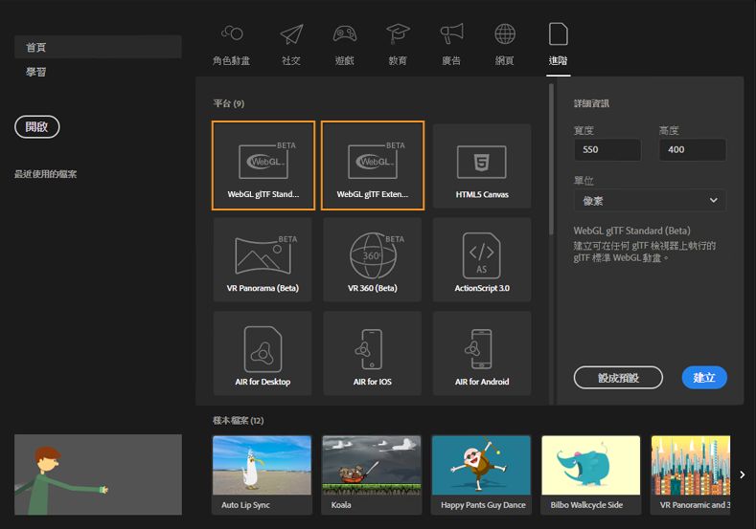Select the 廣告 megaphone icon
The height and width of the screenshot is (529, 756).
[451, 33]
